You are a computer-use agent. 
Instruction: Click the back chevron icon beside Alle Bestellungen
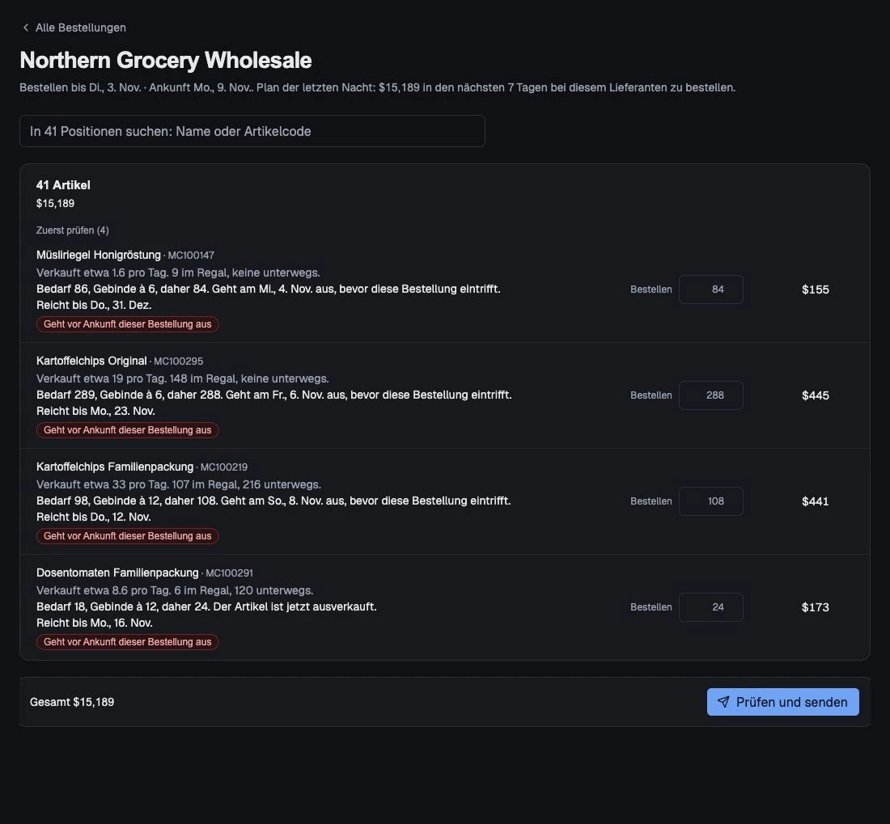[x=26, y=27]
